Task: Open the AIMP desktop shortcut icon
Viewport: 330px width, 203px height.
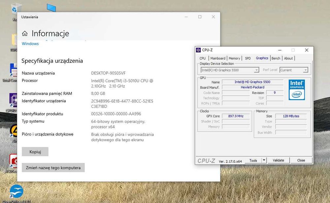Action: pyautogui.click(x=14, y=131)
